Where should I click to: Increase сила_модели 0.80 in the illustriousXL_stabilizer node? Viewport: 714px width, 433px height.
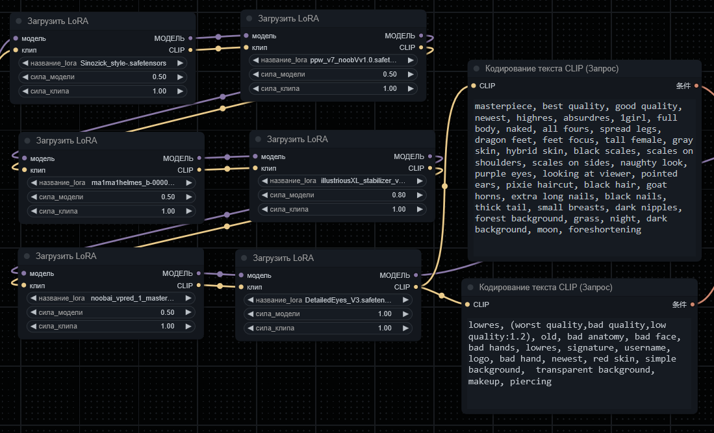(420, 195)
